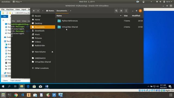Image resolution: width=174 pixels, height=98 pixels.
Task: Click Windows Start button in the VM
Action: pyautogui.click(x=3, y=87)
